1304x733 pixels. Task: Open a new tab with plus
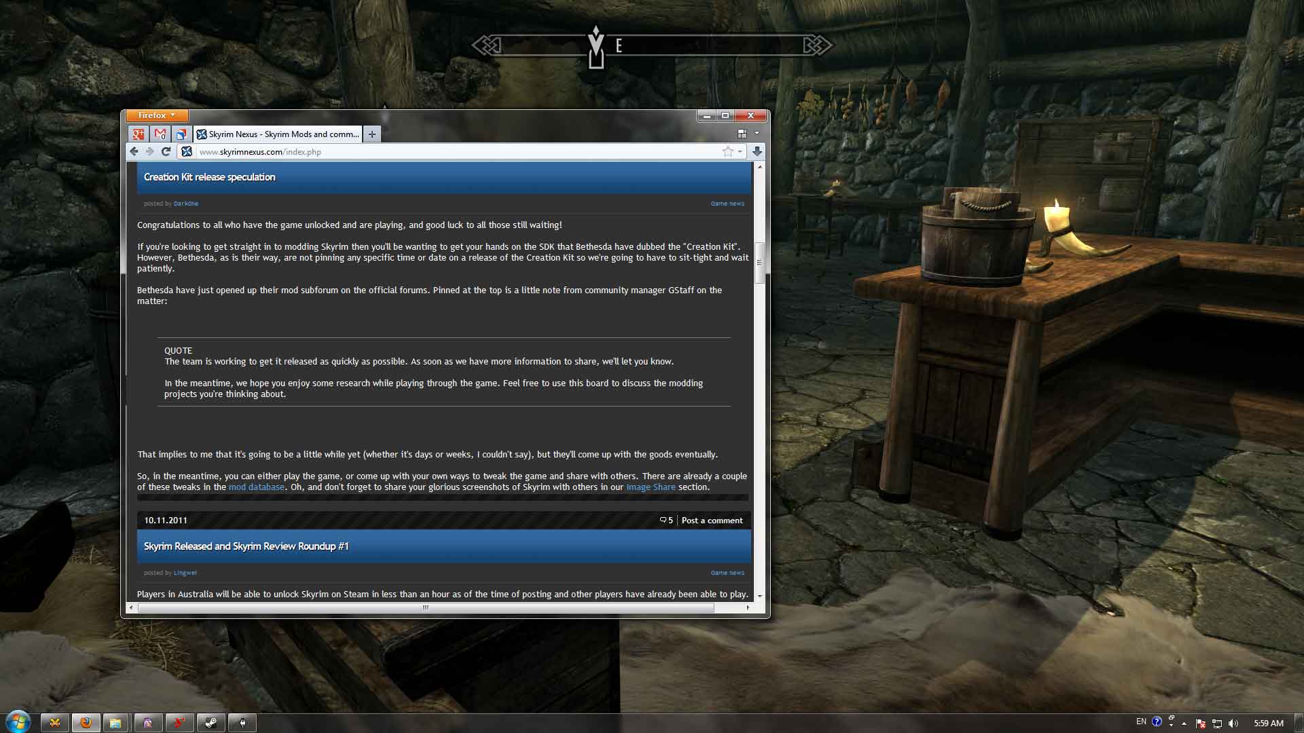tap(372, 134)
